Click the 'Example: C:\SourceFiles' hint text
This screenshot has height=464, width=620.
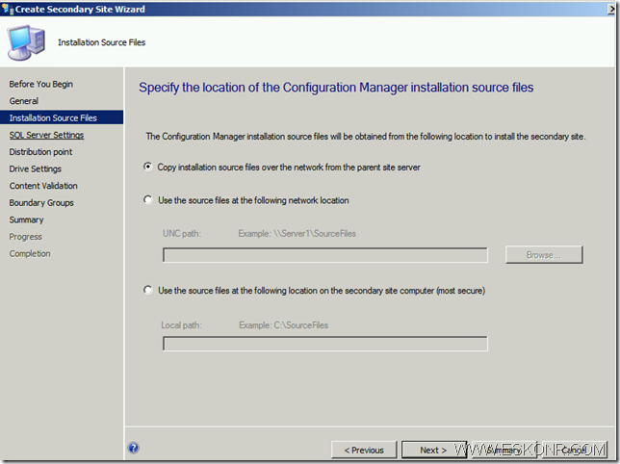(x=283, y=325)
